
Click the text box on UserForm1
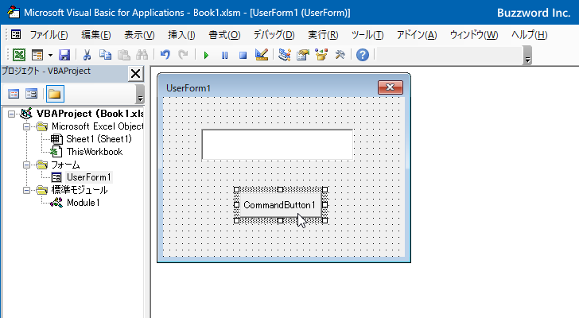pyautogui.click(x=278, y=145)
